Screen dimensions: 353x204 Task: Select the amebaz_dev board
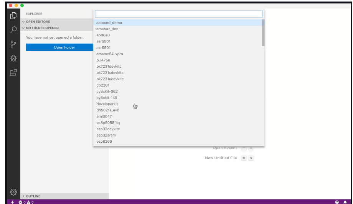coord(177,29)
